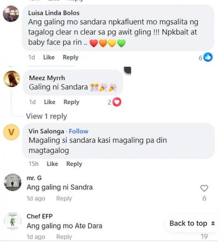Click the blue thumbs-up reaction icon

pos(208,57)
